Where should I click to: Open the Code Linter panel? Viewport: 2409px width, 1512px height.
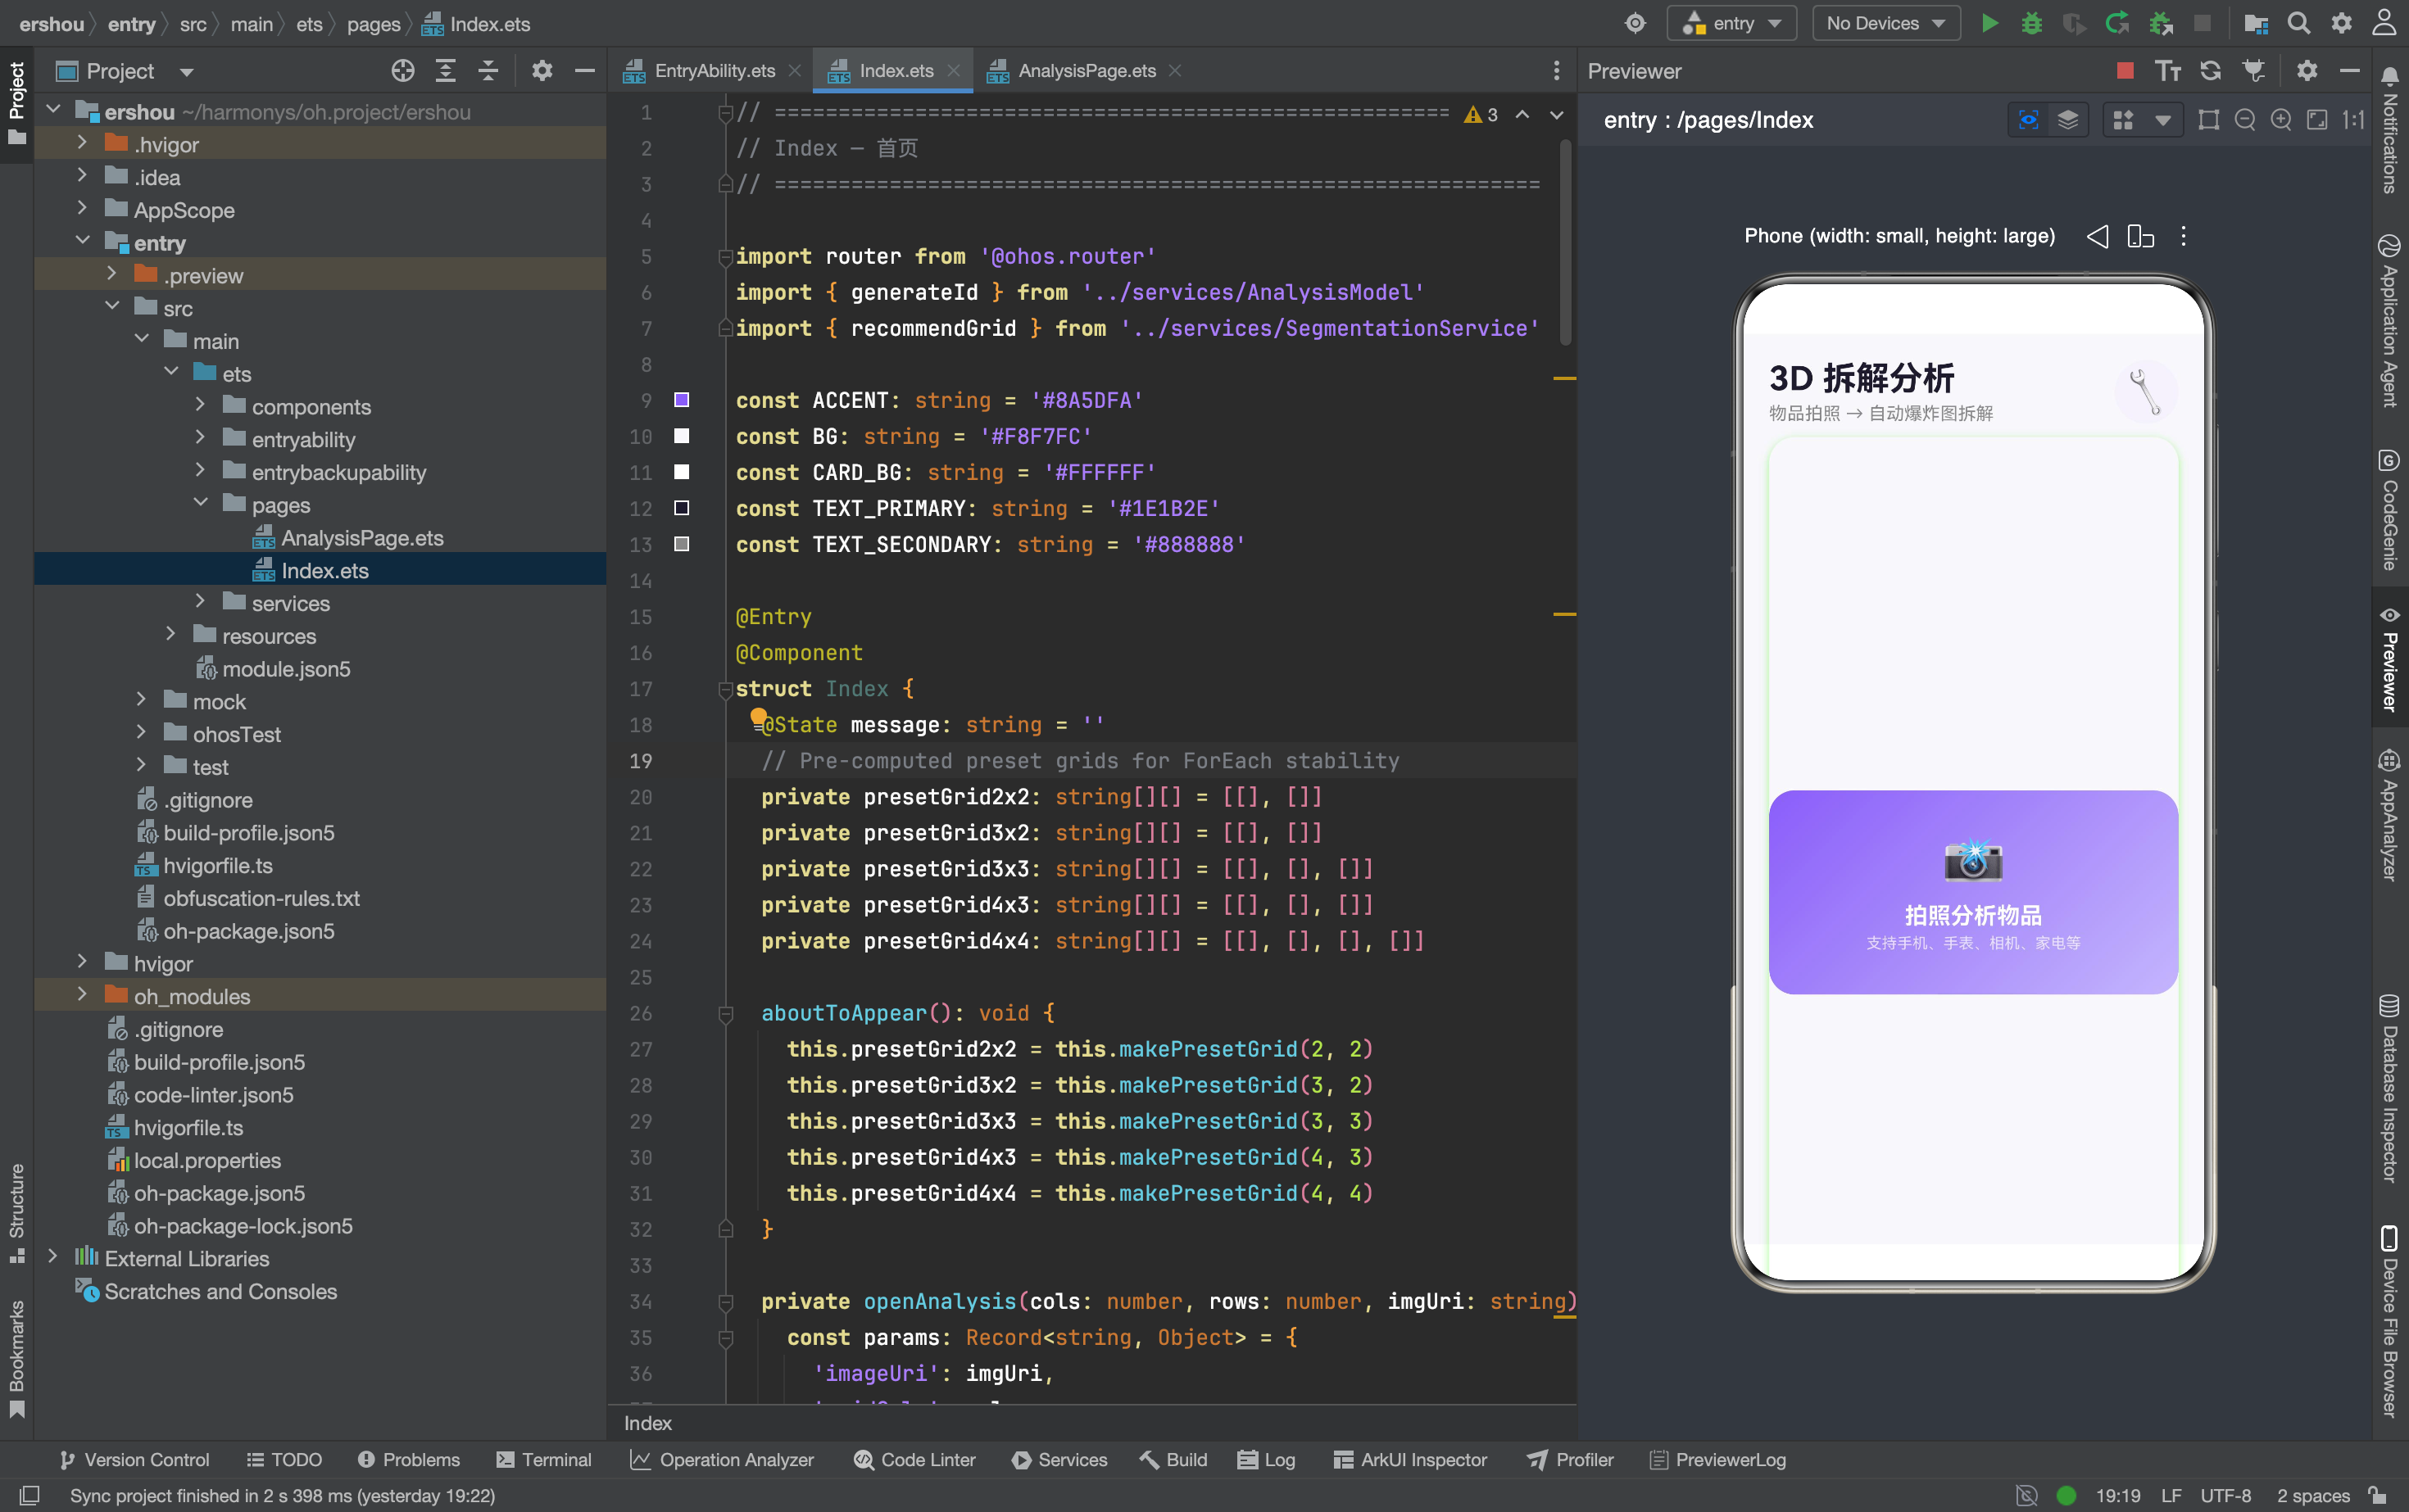[x=914, y=1459]
